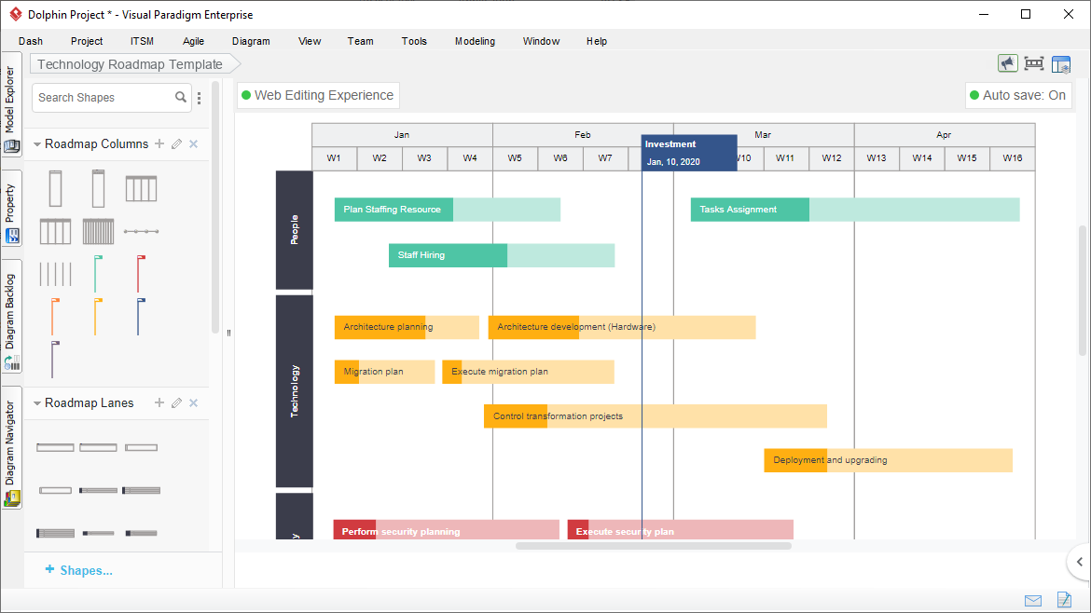Open the Help menu
The image size is (1091, 613).
(x=596, y=41)
